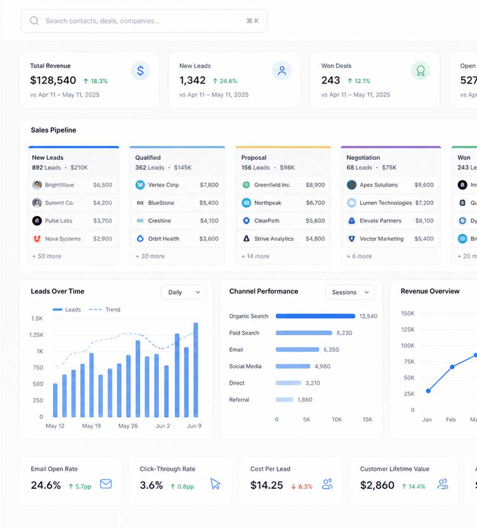Screen dimensions: 477x528
Task: Show '+ 14 more' Proposal deals
Action: (255, 256)
